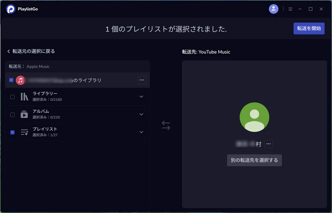The width and height of the screenshot is (332, 213).
Task: Click 別の転送先を選択する button
Action: pyautogui.click(x=254, y=160)
